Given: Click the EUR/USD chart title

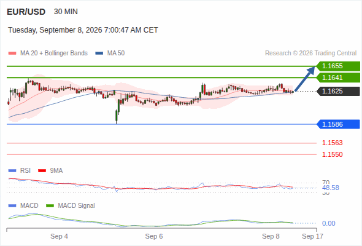Looking at the screenshot, I should click(x=26, y=12).
